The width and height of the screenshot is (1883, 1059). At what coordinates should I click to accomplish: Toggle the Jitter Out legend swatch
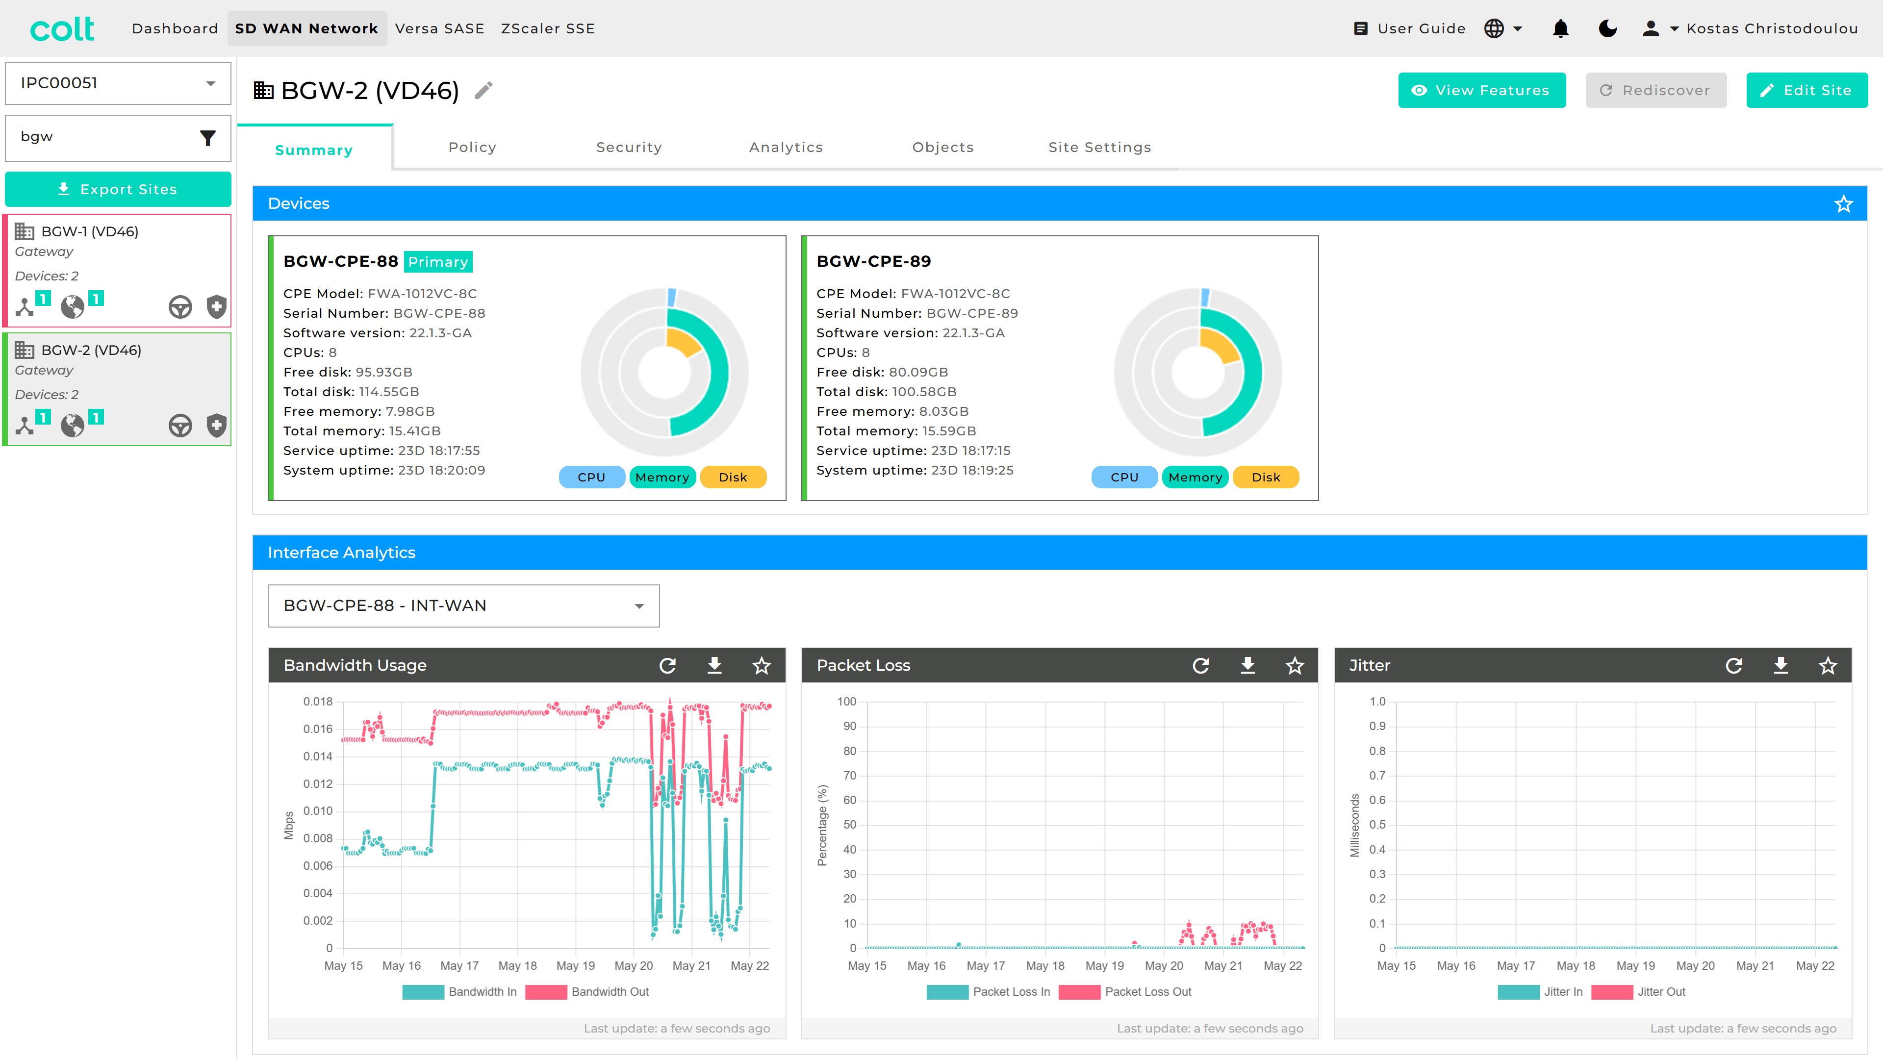coord(1612,992)
